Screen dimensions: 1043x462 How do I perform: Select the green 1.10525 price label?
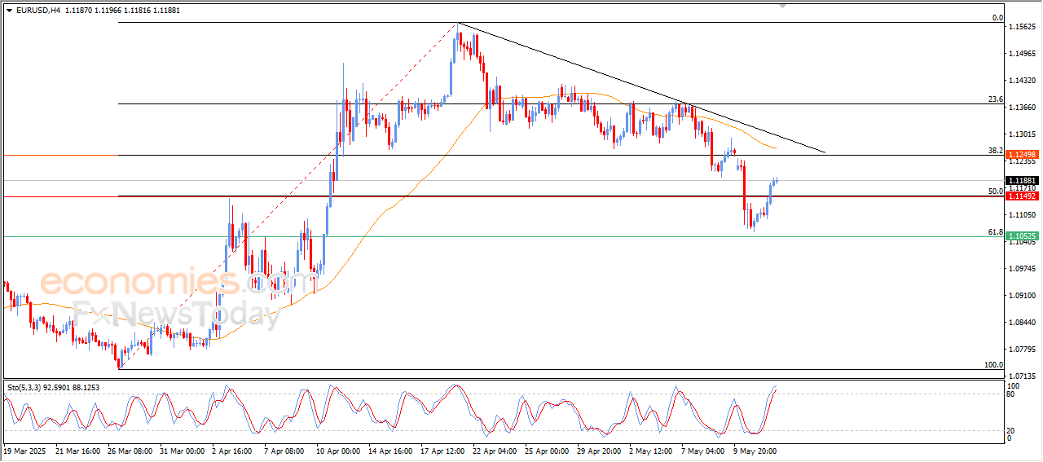1021,236
